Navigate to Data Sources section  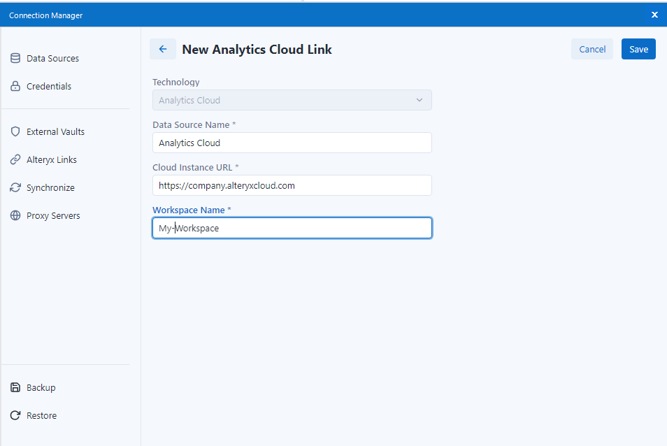point(52,58)
